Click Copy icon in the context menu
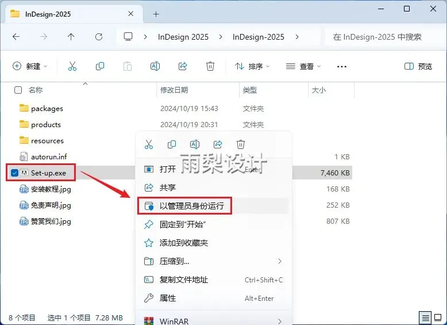 tap(172, 144)
